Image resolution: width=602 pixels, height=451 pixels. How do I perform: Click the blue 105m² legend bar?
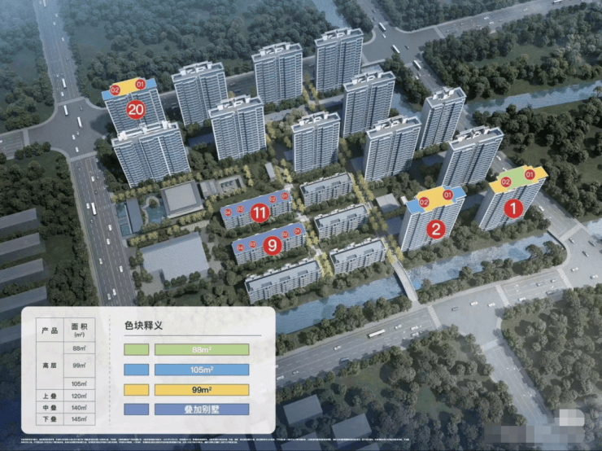[202, 370]
